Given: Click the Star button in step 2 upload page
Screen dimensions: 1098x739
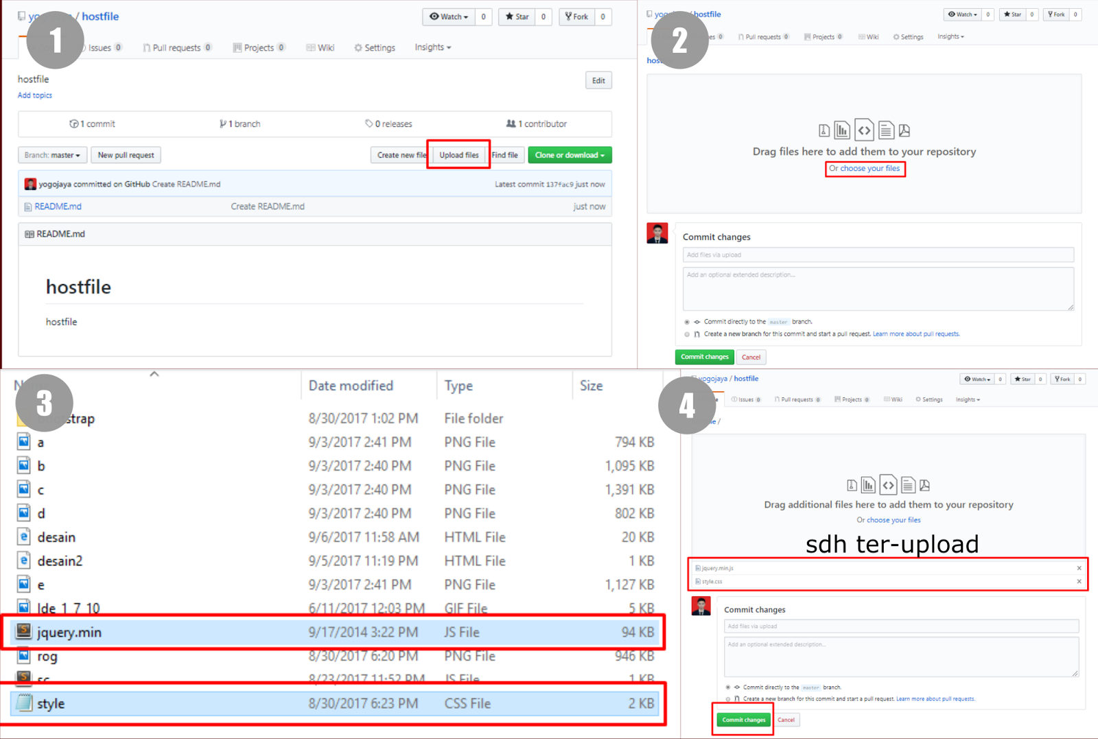Looking at the screenshot, I should pos(1013,14).
